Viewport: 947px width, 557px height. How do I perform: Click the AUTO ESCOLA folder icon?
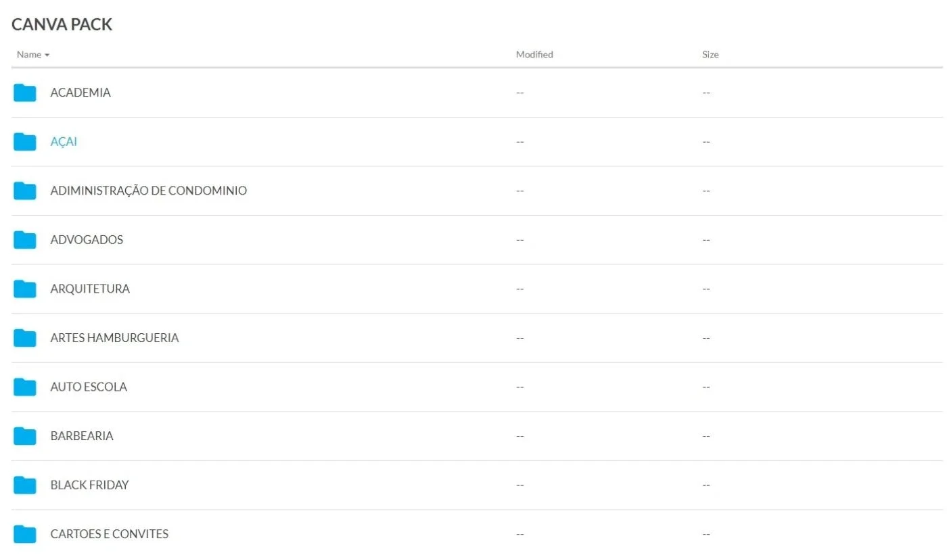[x=25, y=387]
